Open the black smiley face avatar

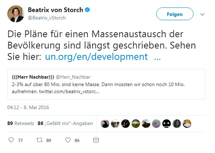166,124
